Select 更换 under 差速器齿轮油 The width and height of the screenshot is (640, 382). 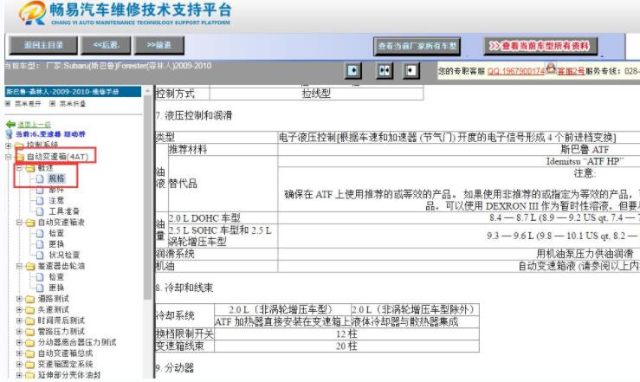(57, 288)
